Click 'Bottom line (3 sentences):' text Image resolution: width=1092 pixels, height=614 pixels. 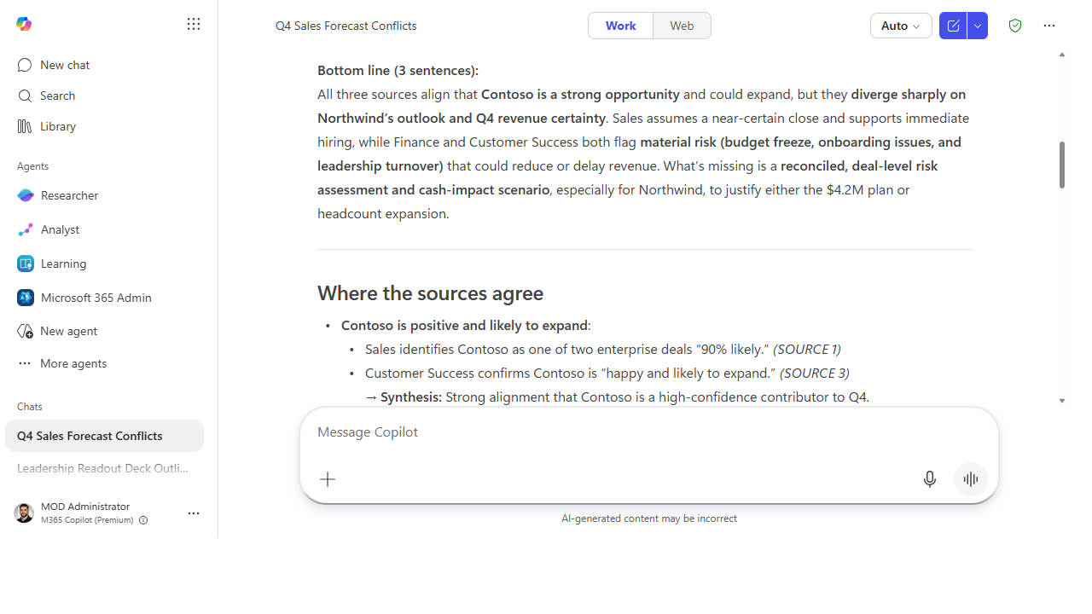(x=398, y=70)
